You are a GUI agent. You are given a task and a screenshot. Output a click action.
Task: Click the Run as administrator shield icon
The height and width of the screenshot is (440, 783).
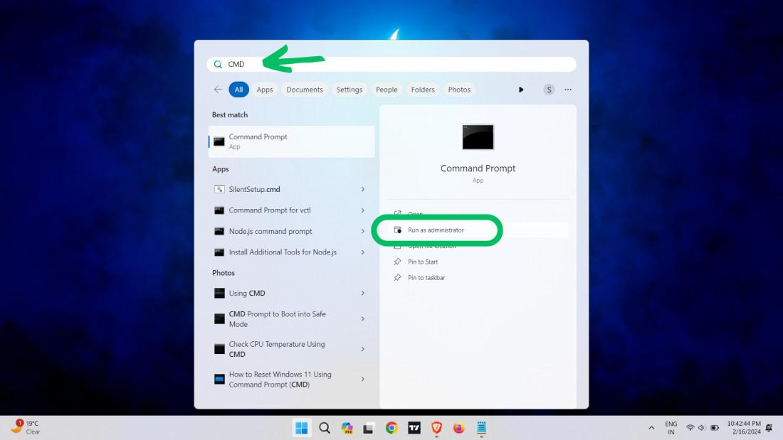point(397,230)
